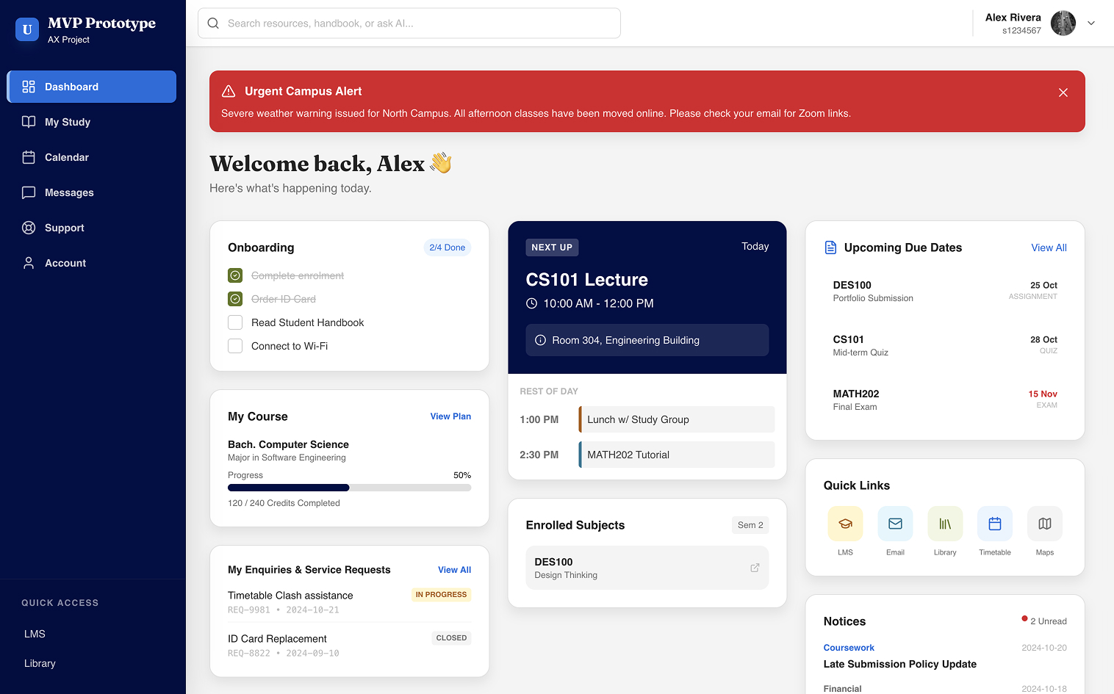Click the red unread notices dot
The height and width of the screenshot is (694, 1114).
1024,618
